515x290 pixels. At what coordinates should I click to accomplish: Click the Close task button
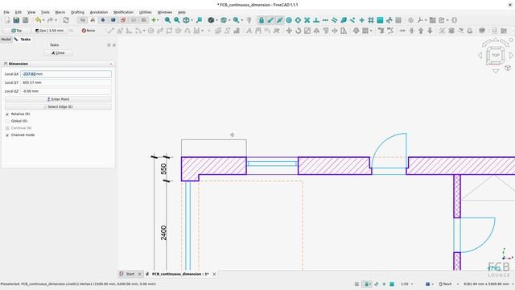point(58,53)
